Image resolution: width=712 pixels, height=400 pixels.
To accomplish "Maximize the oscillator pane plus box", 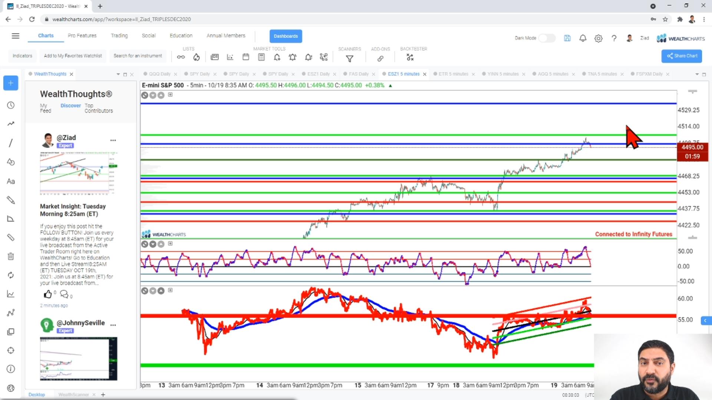I will [170, 243].
